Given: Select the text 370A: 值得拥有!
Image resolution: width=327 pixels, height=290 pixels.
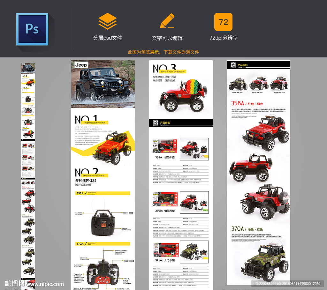Looking at the screenshot, I should click(x=165, y=211).
